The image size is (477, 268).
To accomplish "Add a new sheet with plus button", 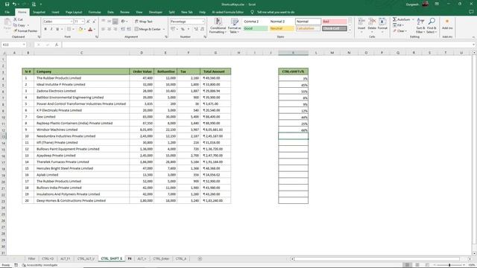I will tap(200, 258).
